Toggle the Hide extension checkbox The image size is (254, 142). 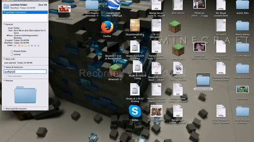point(6,76)
